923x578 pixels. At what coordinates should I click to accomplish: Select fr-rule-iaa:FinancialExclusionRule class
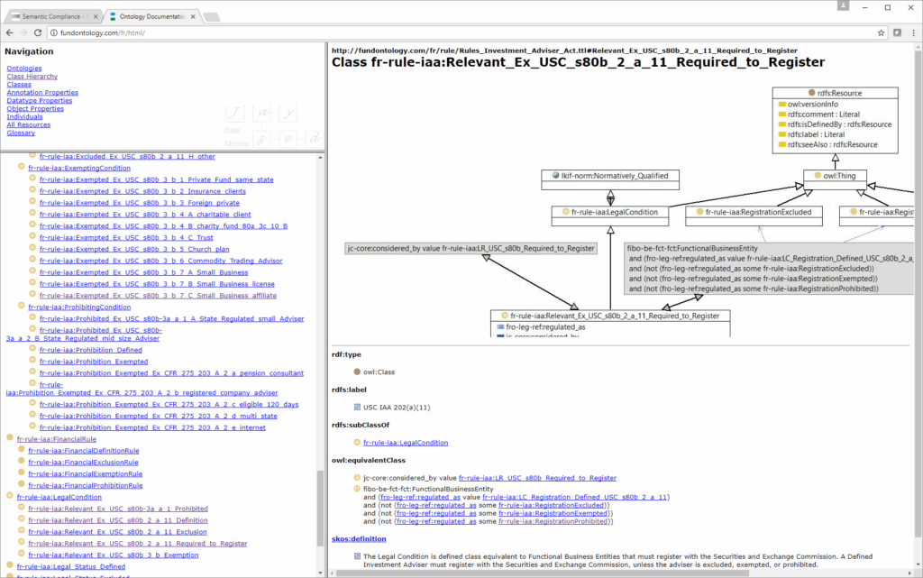tap(84, 463)
